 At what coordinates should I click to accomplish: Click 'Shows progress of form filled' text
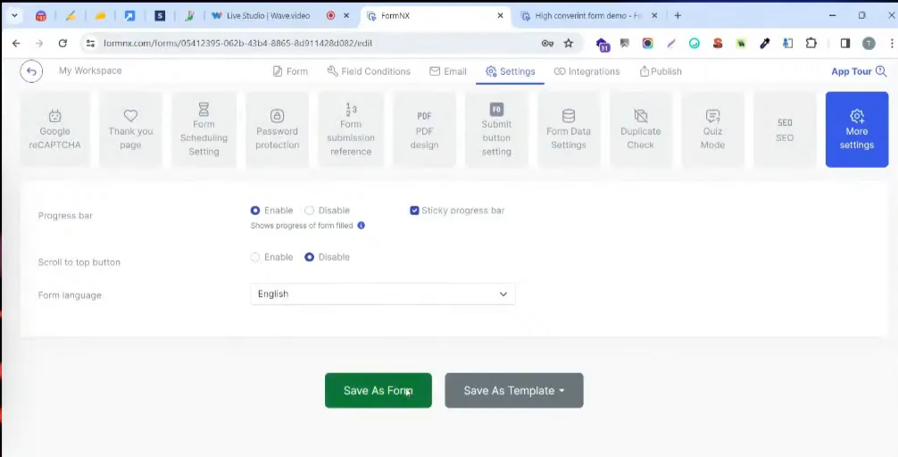click(302, 226)
